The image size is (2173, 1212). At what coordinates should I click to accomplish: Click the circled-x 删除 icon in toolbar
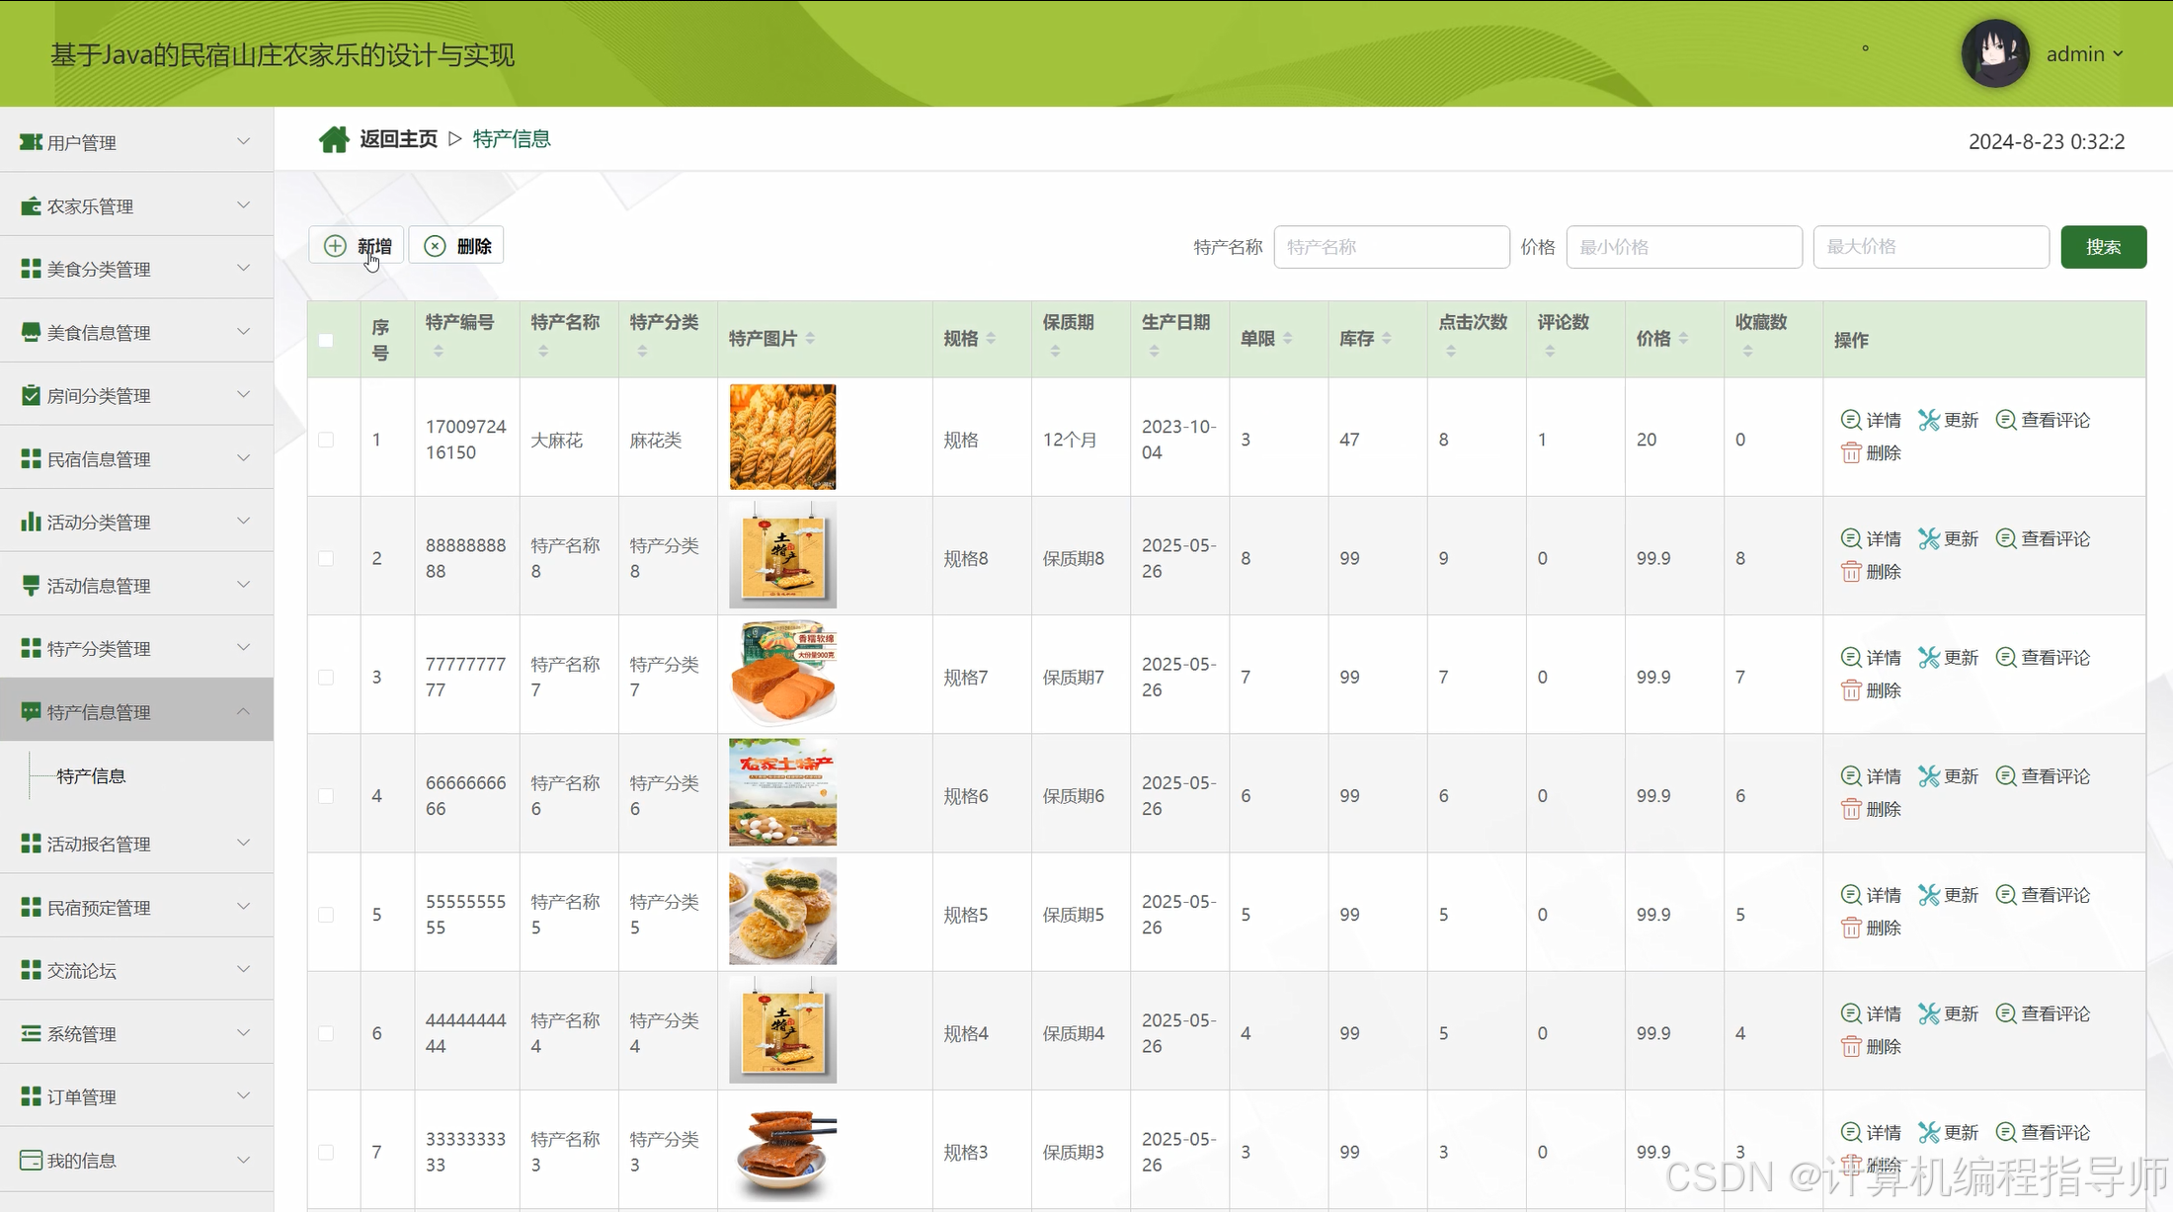(435, 246)
